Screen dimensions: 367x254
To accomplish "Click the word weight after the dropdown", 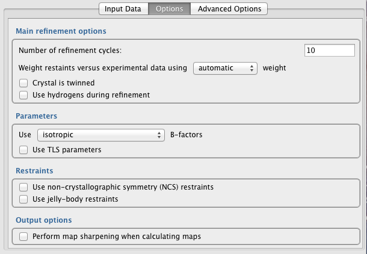I will (274, 68).
